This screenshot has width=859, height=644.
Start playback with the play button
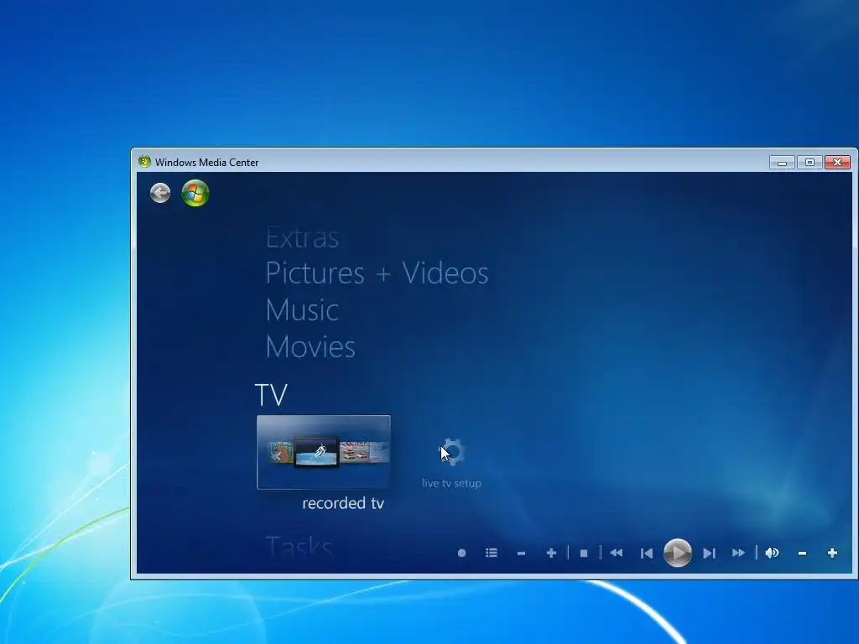pos(678,553)
